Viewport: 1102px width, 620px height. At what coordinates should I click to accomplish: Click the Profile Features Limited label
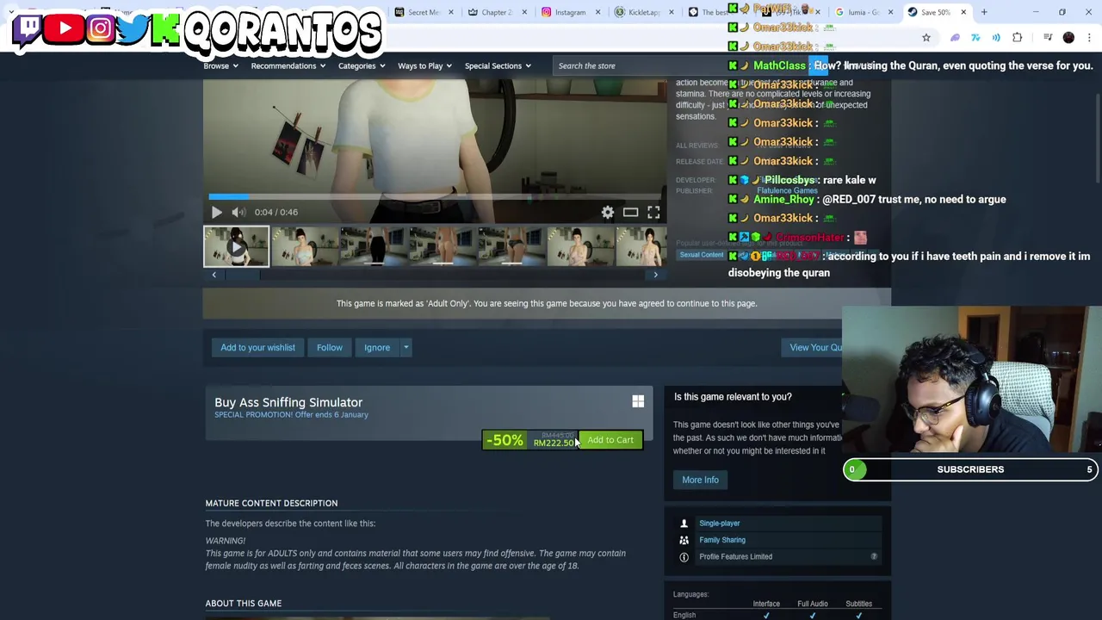(735, 556)
